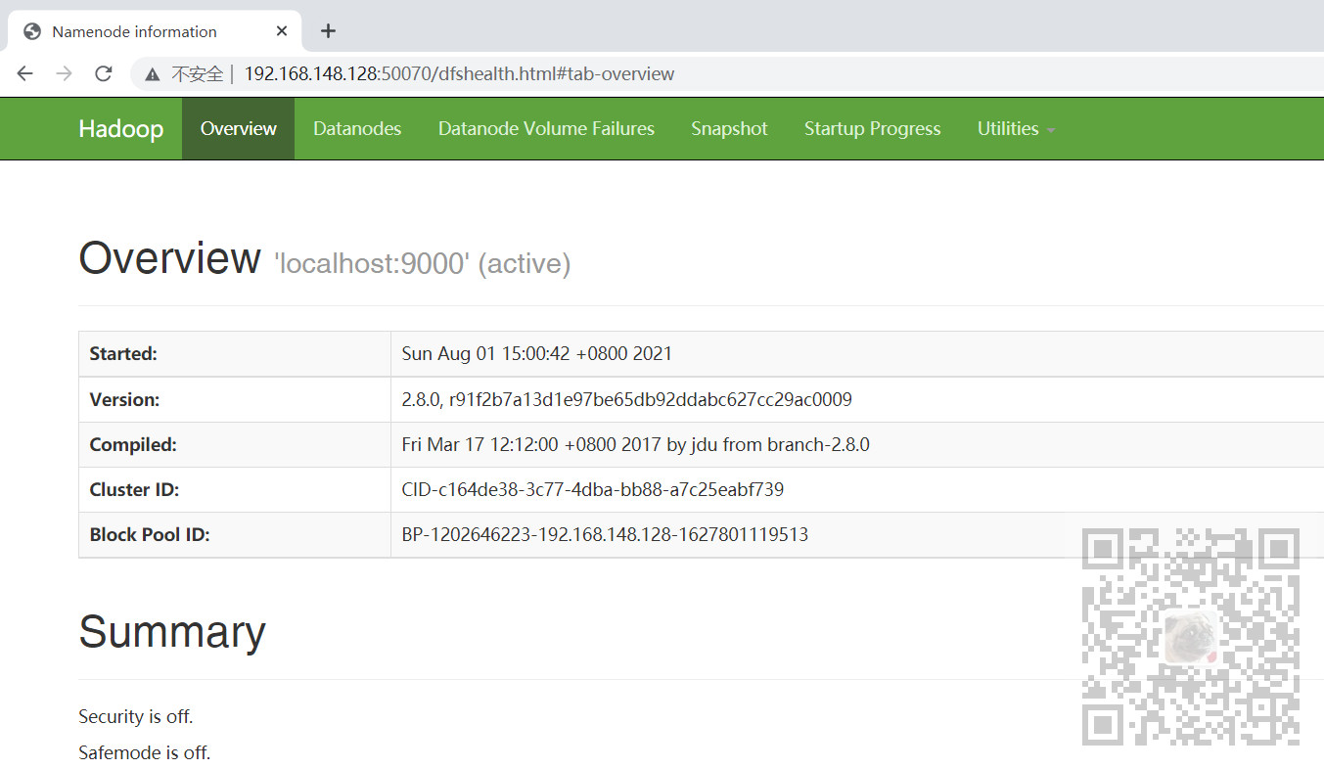Open the Startup Progress tab
The image size is (1324, 769).
point(872,128)
